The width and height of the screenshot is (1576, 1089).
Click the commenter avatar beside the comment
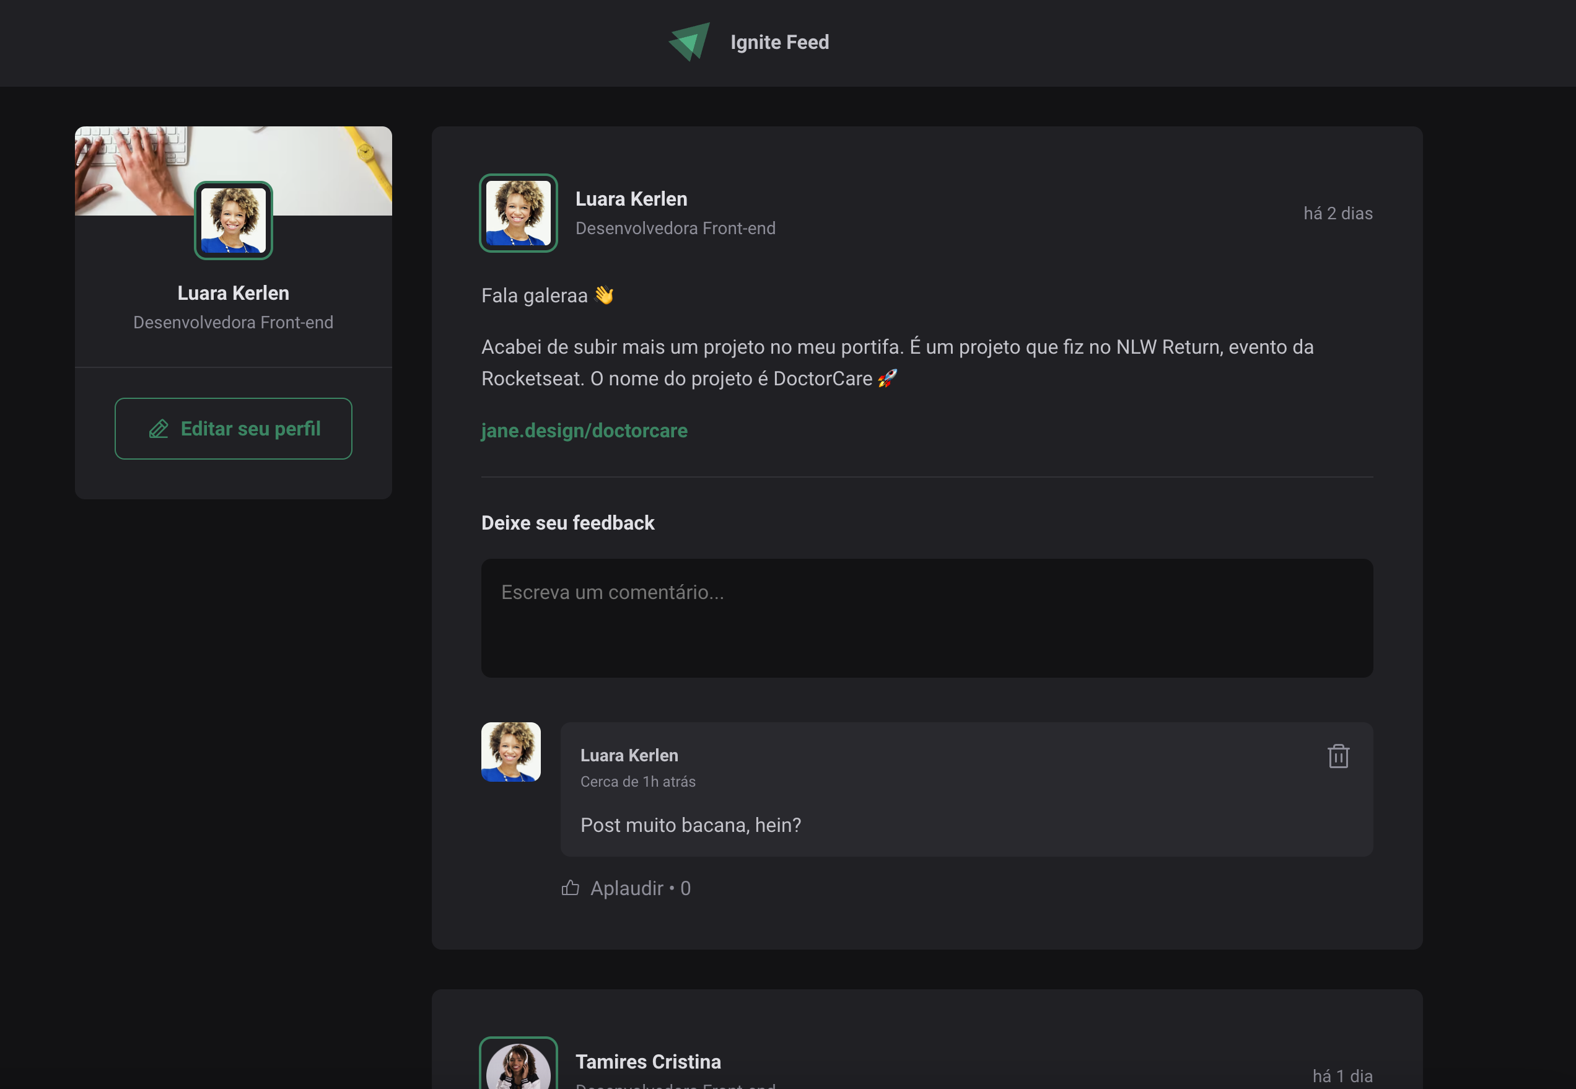pyautogui.click(x=510, y=752)
